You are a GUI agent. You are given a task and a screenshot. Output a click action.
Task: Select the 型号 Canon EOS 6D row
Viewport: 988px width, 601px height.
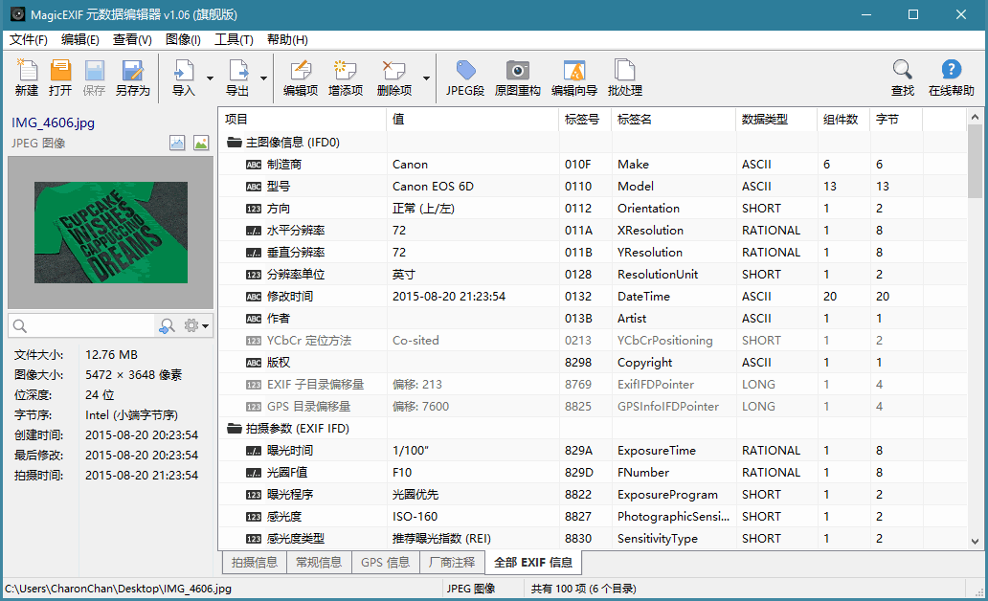pos(593,187)
